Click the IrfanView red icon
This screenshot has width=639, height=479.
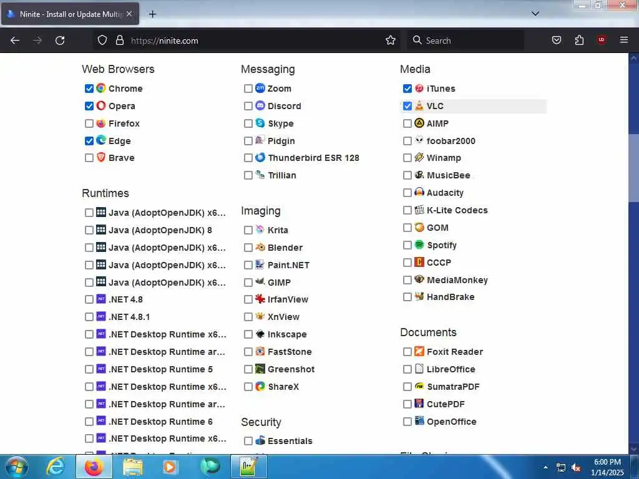click(260, 299)
